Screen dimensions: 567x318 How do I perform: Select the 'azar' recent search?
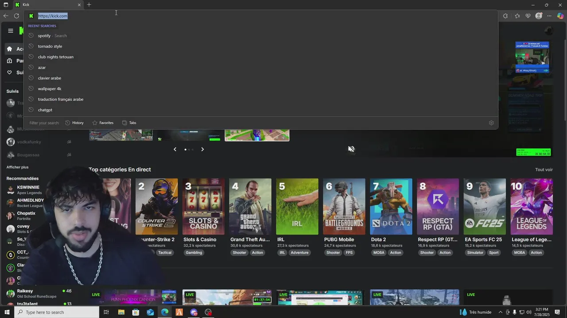[x=260, y=68]
